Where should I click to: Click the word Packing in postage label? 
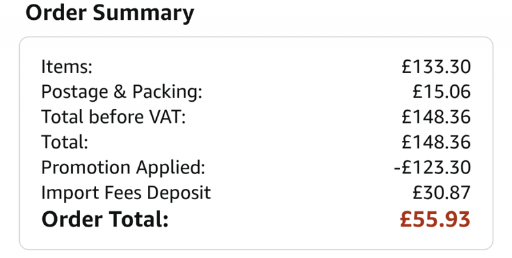(x=167, y=92)
